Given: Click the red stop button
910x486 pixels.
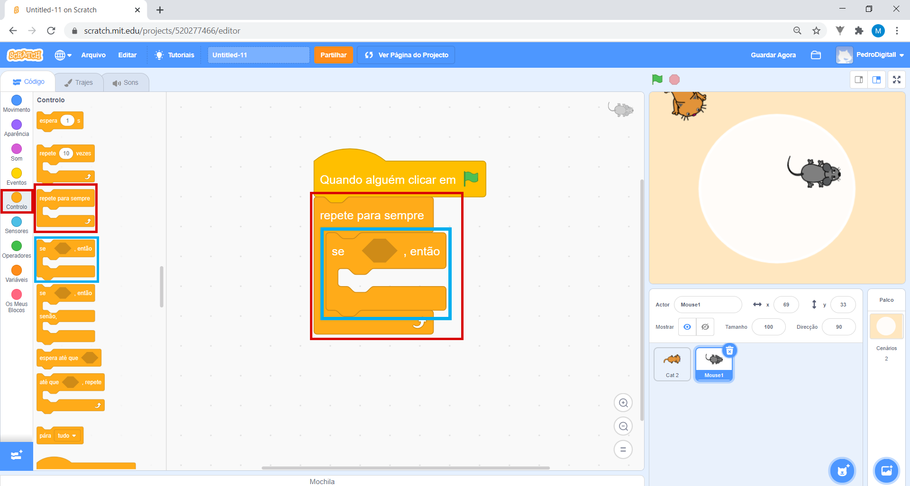Looking at the screenshot, I should (x=674, y=80).
